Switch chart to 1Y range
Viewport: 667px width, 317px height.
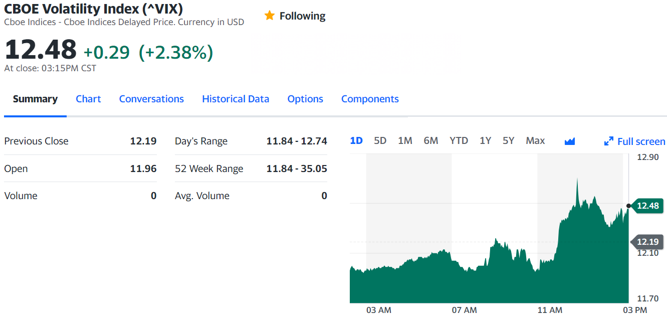click(x=485, y=141)
